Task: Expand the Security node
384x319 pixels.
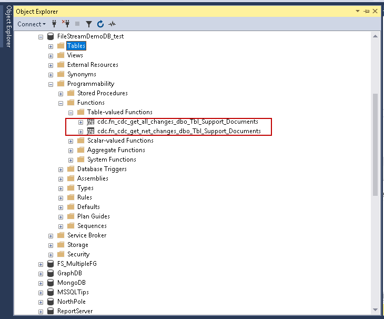Action: (50, 255)
